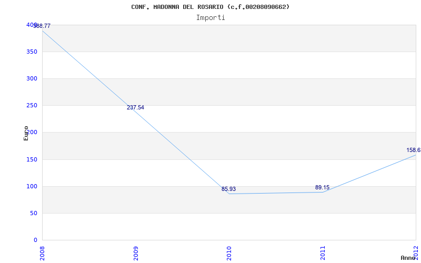Click the chart title CONF. MADONNA DEL ROSARIO
The image size is (421, 263).
[210, 7]
